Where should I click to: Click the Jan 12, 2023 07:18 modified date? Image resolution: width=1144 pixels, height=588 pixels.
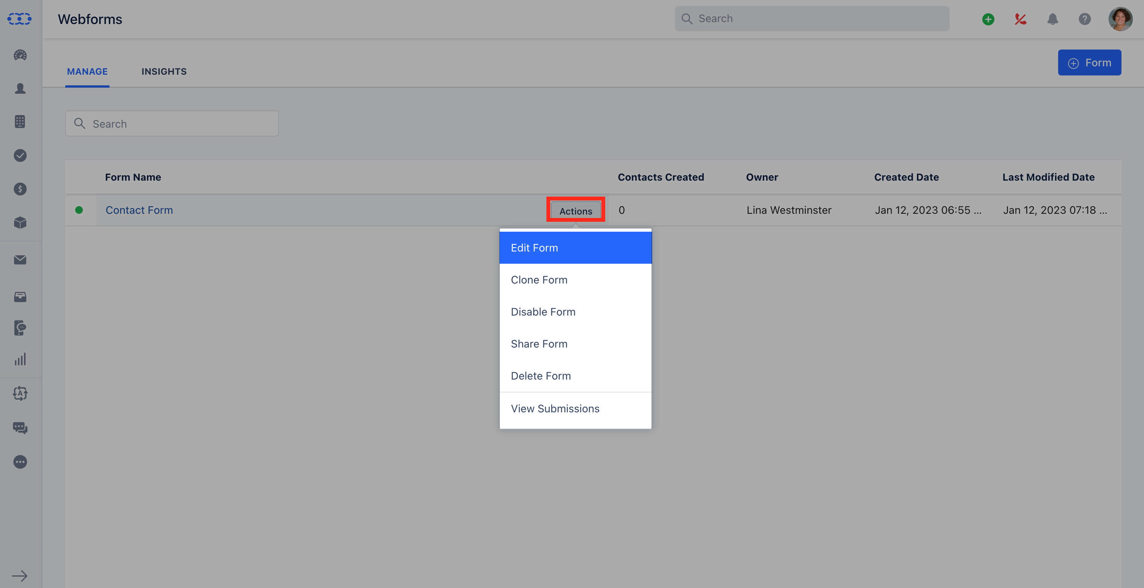click(1055, 210)
